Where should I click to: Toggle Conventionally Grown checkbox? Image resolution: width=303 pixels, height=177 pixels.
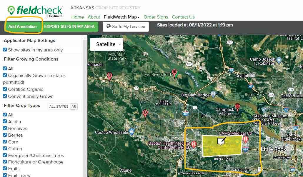click(5, 96)
